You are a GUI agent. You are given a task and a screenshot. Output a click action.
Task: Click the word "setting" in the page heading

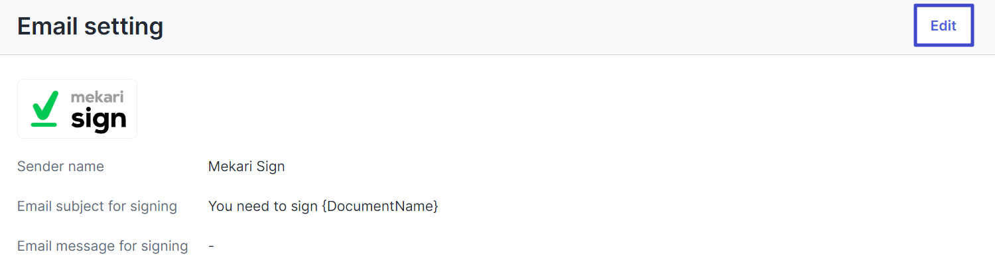(x=127, y=27)
